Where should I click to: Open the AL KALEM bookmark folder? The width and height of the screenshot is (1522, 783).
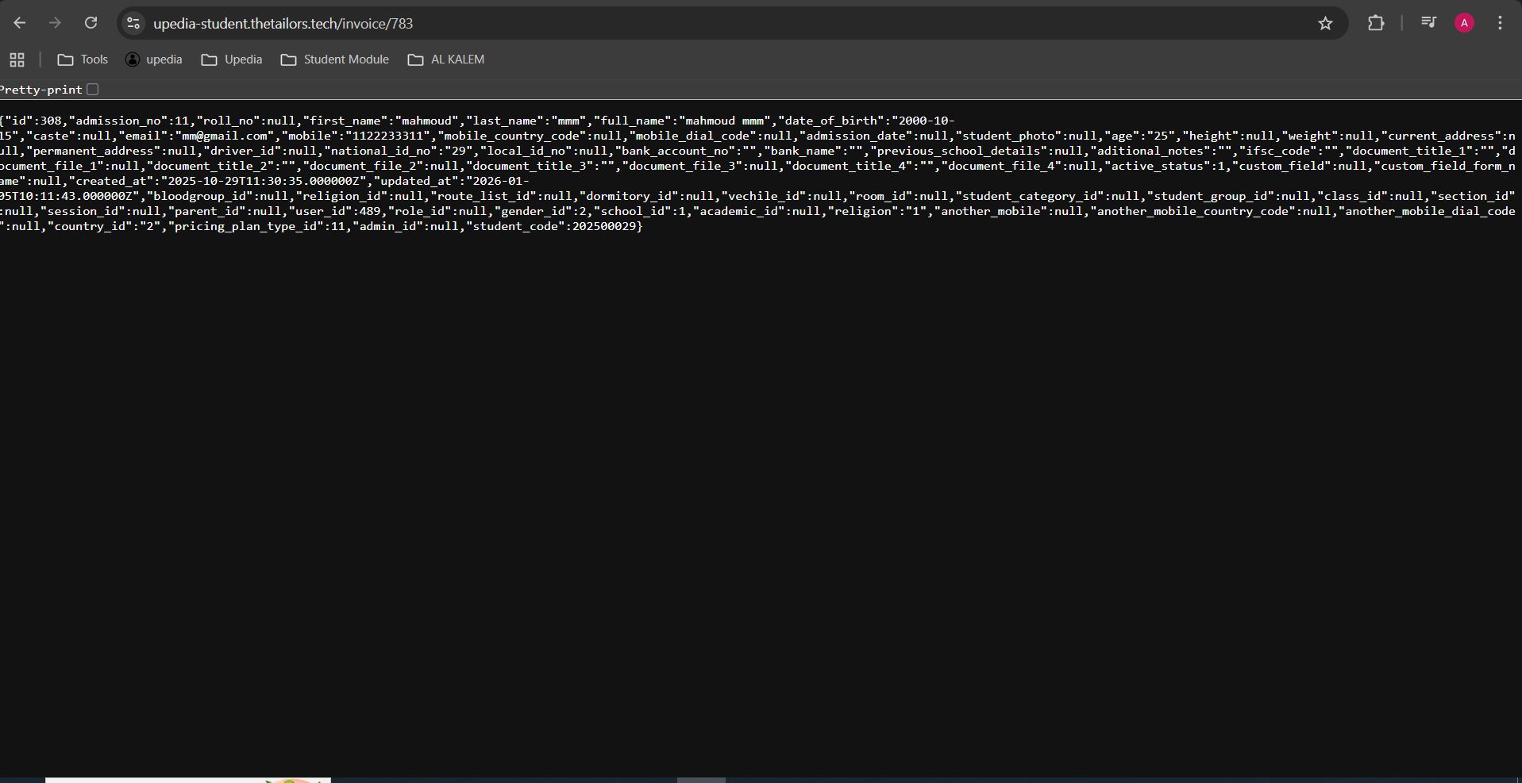click(x=446, y=59)
